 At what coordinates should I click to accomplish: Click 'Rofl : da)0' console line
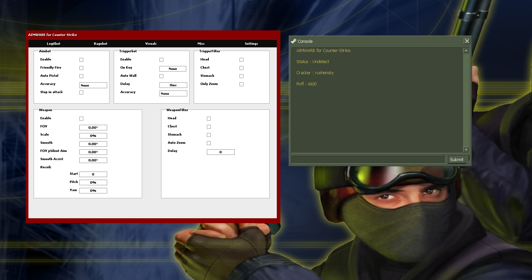307,84
